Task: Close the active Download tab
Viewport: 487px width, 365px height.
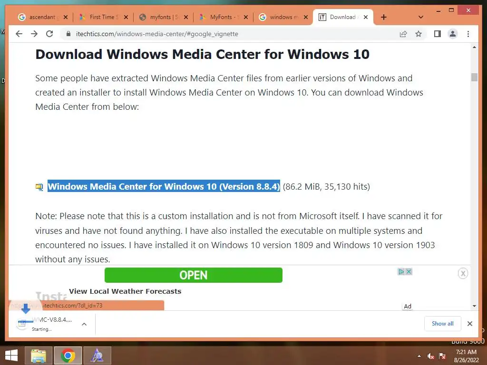Action: [366, 17]
